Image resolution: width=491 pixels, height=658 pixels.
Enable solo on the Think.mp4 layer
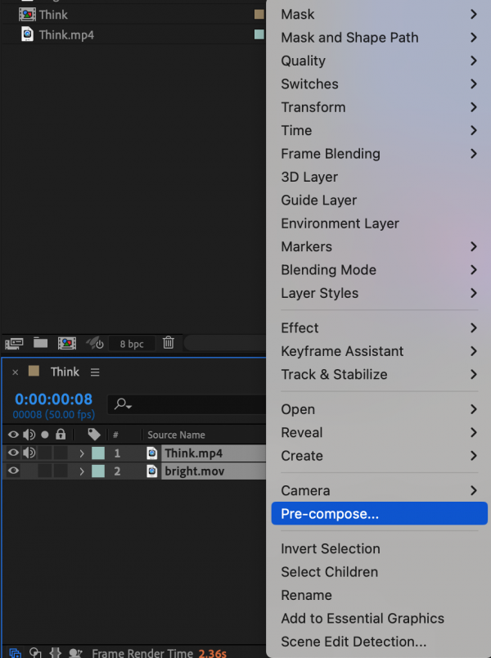(43, 453)
